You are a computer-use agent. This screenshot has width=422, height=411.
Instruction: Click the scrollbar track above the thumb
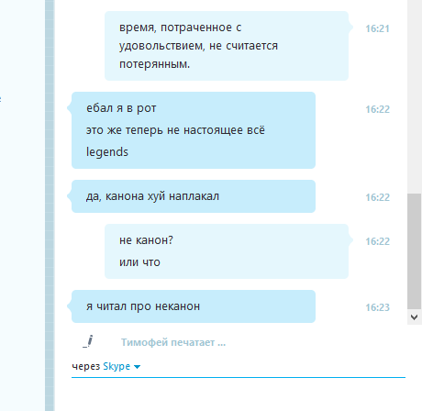(415, 96)
